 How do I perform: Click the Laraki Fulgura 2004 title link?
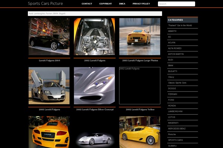pos(49,60)
